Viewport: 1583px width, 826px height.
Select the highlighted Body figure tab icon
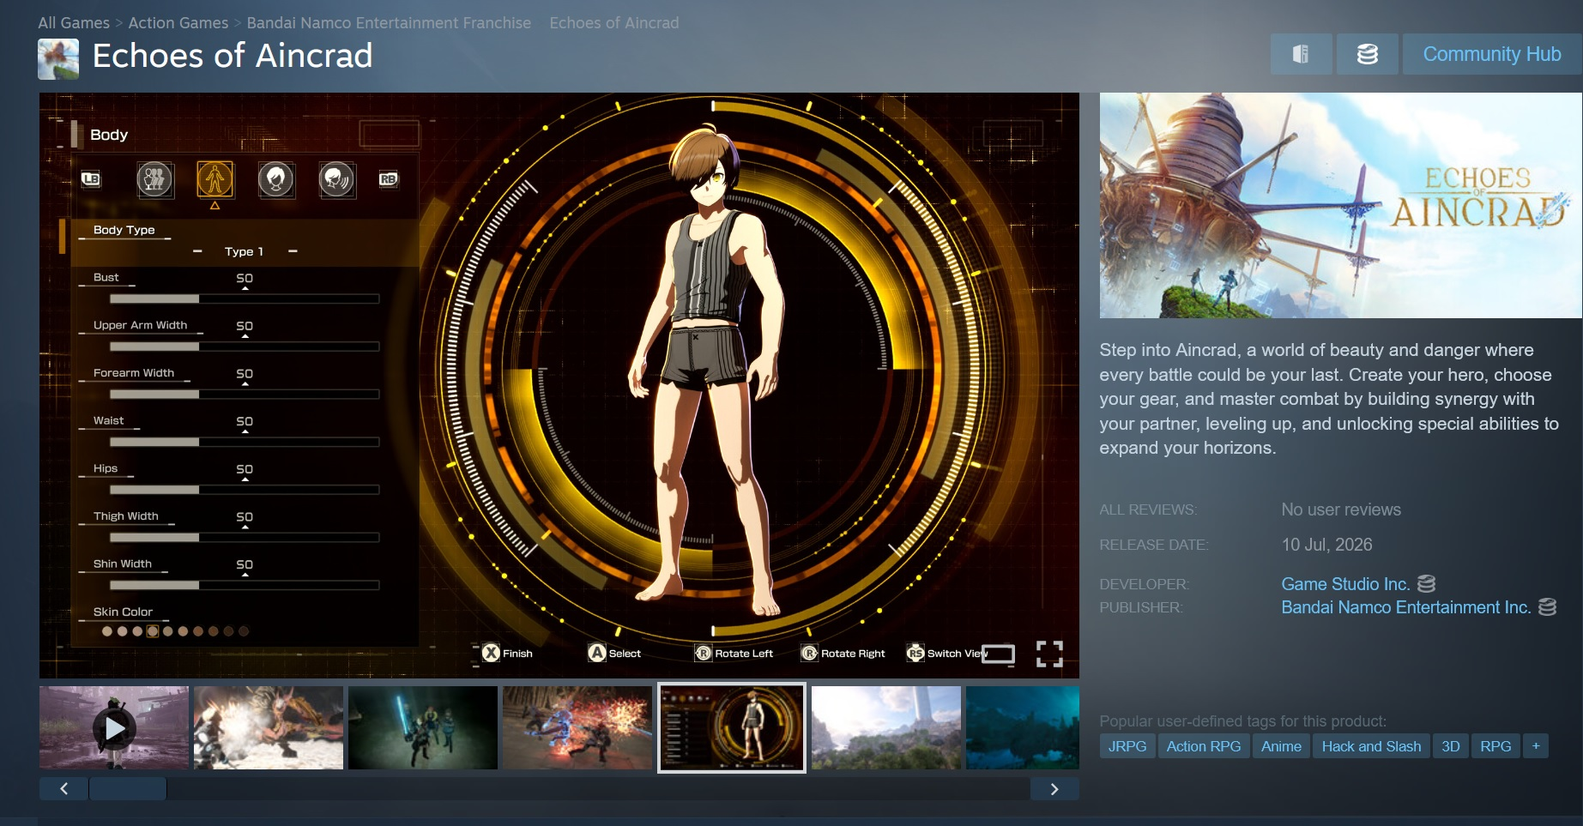coord(214,179)
